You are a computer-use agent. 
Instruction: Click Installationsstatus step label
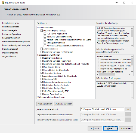10,53
